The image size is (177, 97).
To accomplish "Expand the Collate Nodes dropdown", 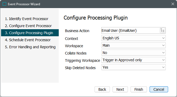I will [133, 53].
